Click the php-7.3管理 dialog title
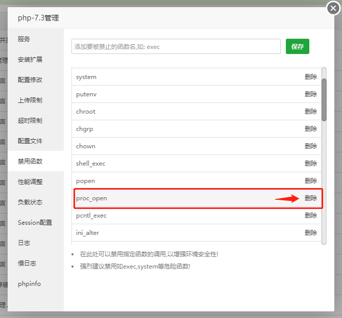This screenshot has height=318, width=342. click(38, 18)
